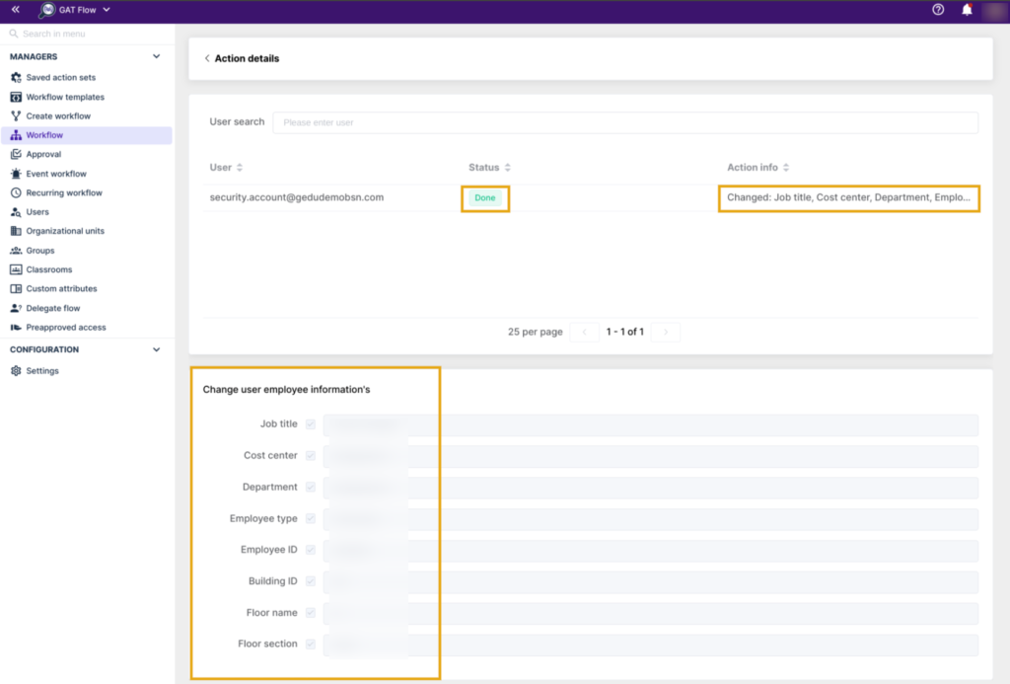Toggle the Department checkbox

point(311,487)
